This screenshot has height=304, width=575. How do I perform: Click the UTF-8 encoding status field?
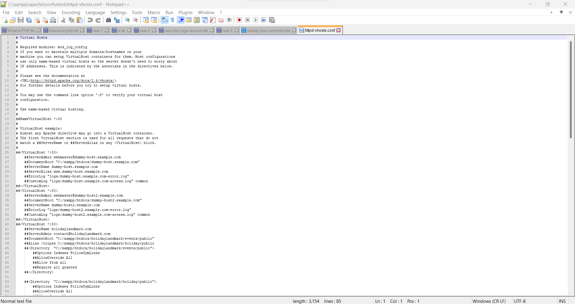pyautogui.click(x=520, y=301)
